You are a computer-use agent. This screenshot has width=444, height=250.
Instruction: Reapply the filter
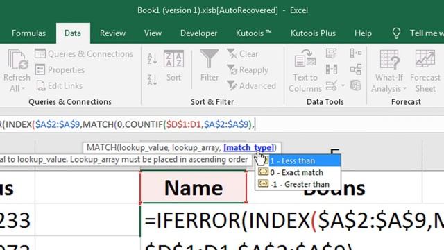click(x=248, y=69)
